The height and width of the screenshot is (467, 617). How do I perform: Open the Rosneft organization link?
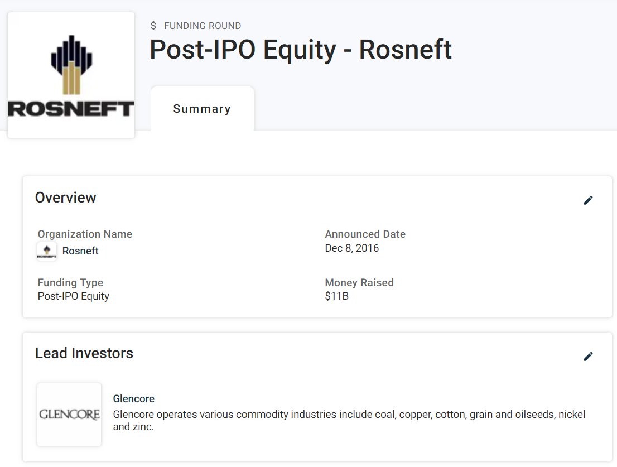coord(80,251)
